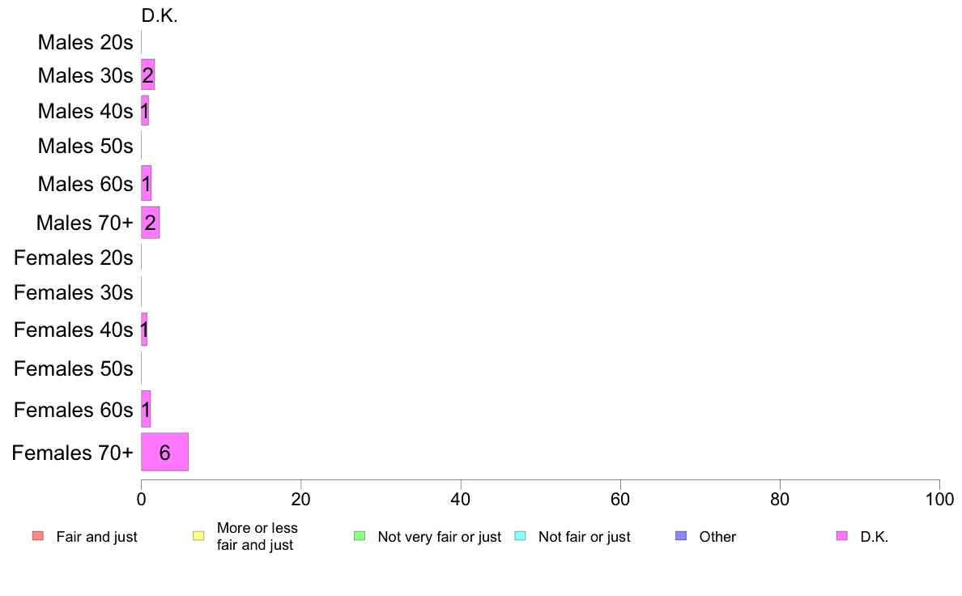Select the Males 40s bar showing 1
This screenshot has width=962, height=596.
[145, 110]
